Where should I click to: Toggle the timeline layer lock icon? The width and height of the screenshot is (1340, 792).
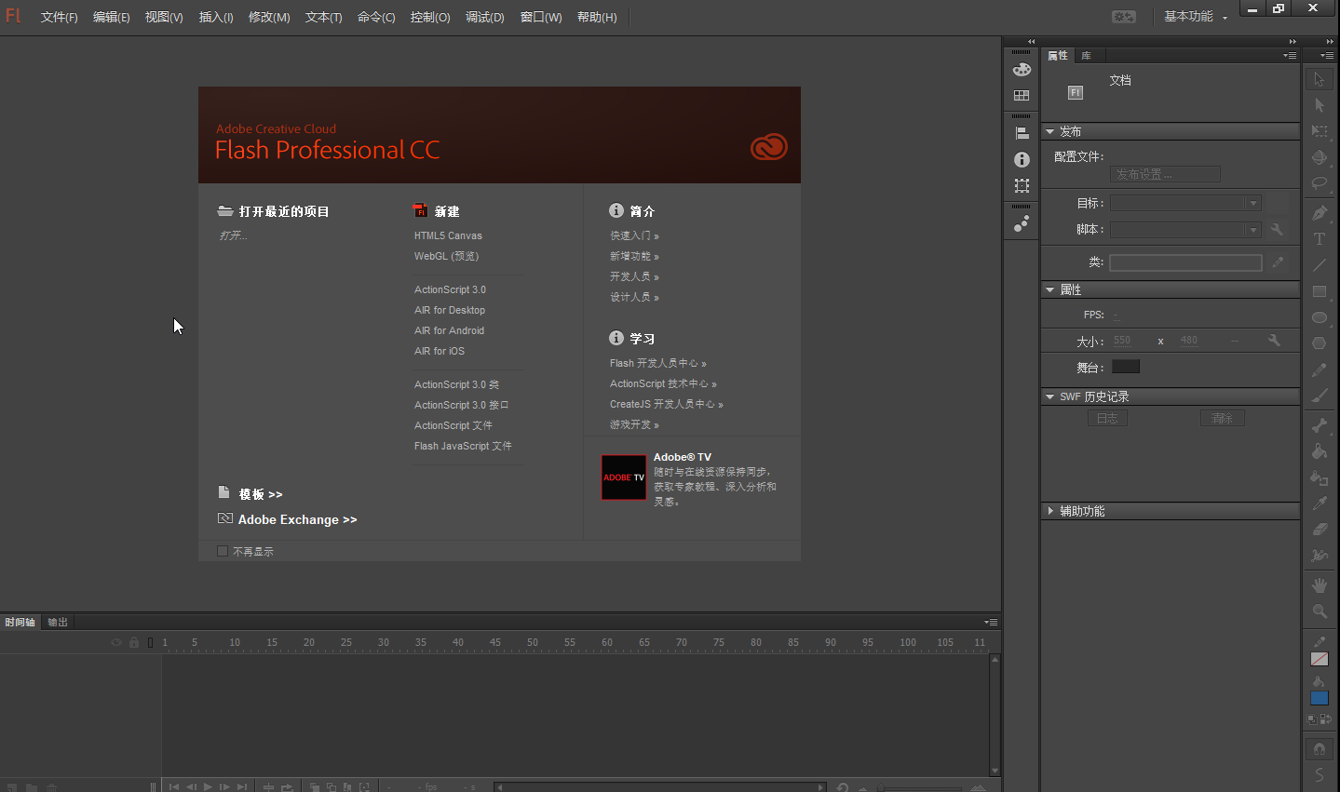pyautogui.click(x=134, y=642)
